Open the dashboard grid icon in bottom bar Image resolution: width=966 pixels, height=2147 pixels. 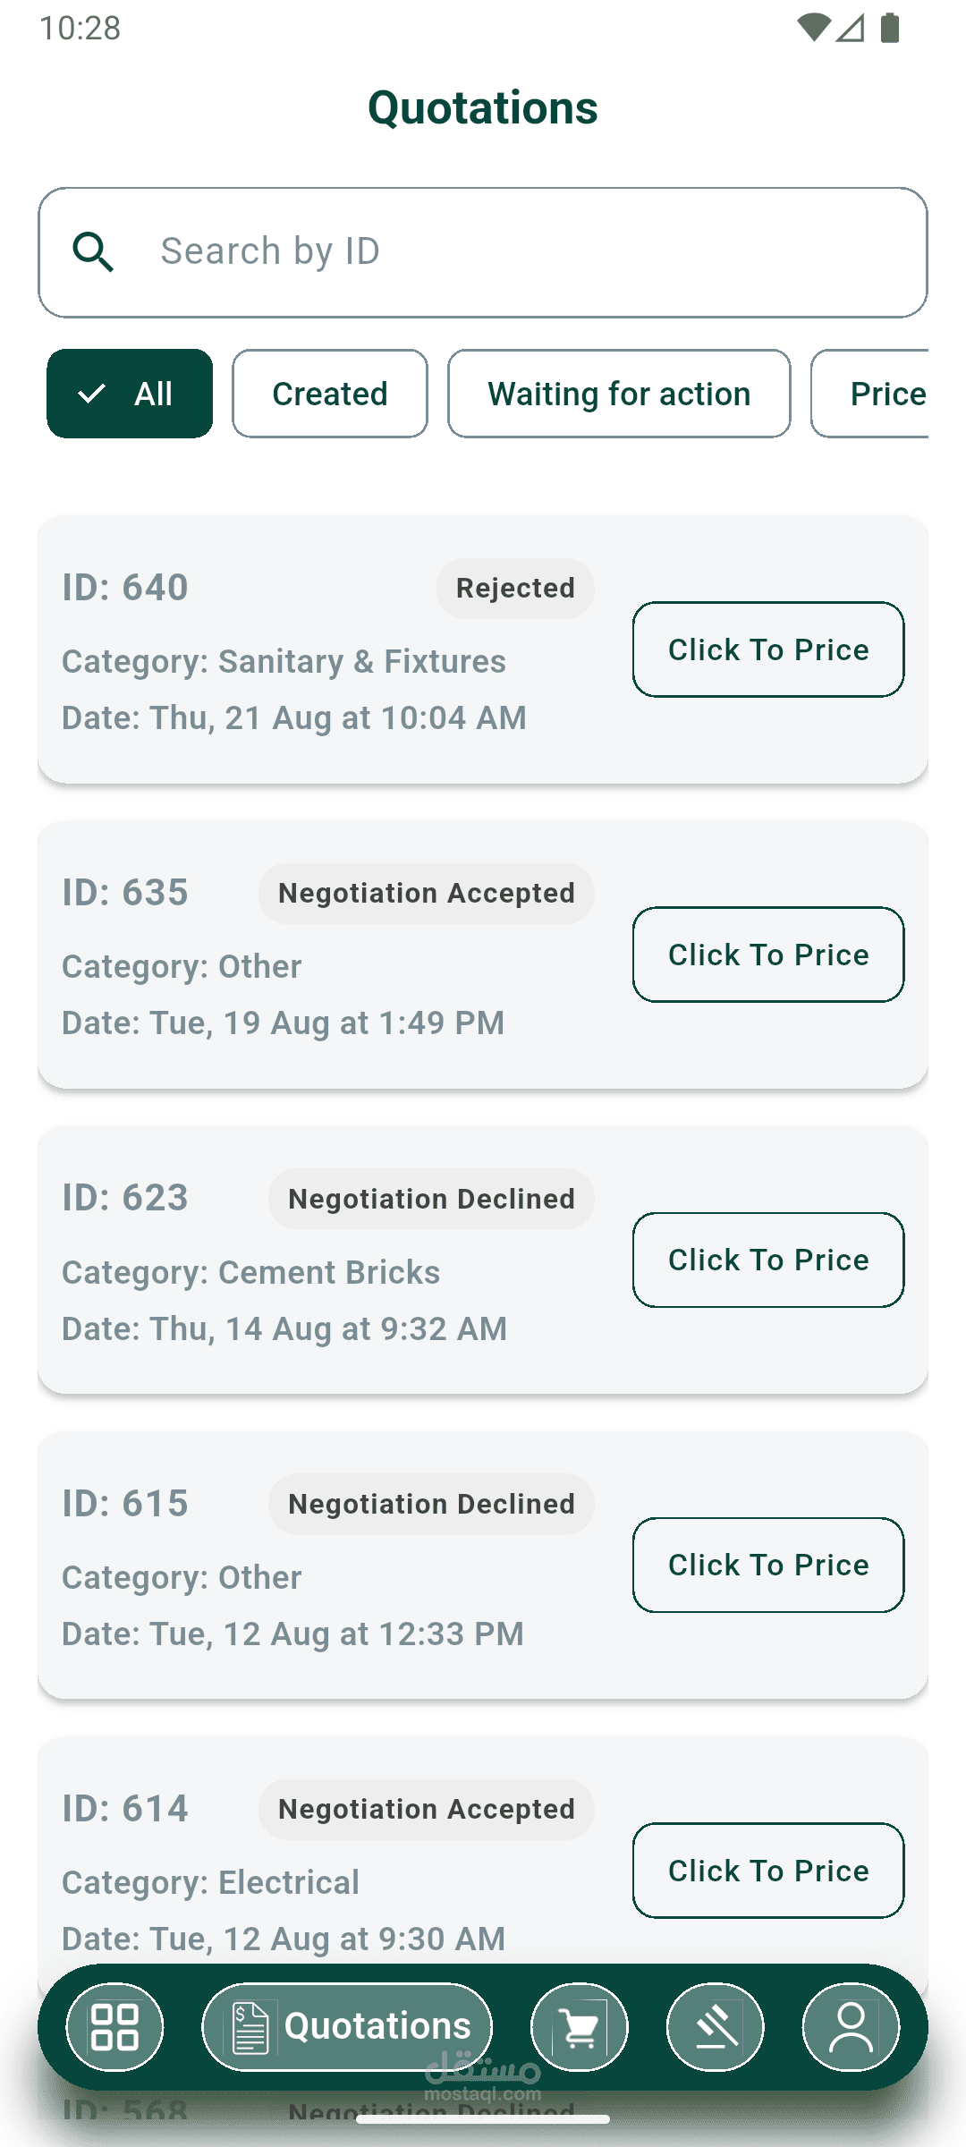(x=114, y=2027)
